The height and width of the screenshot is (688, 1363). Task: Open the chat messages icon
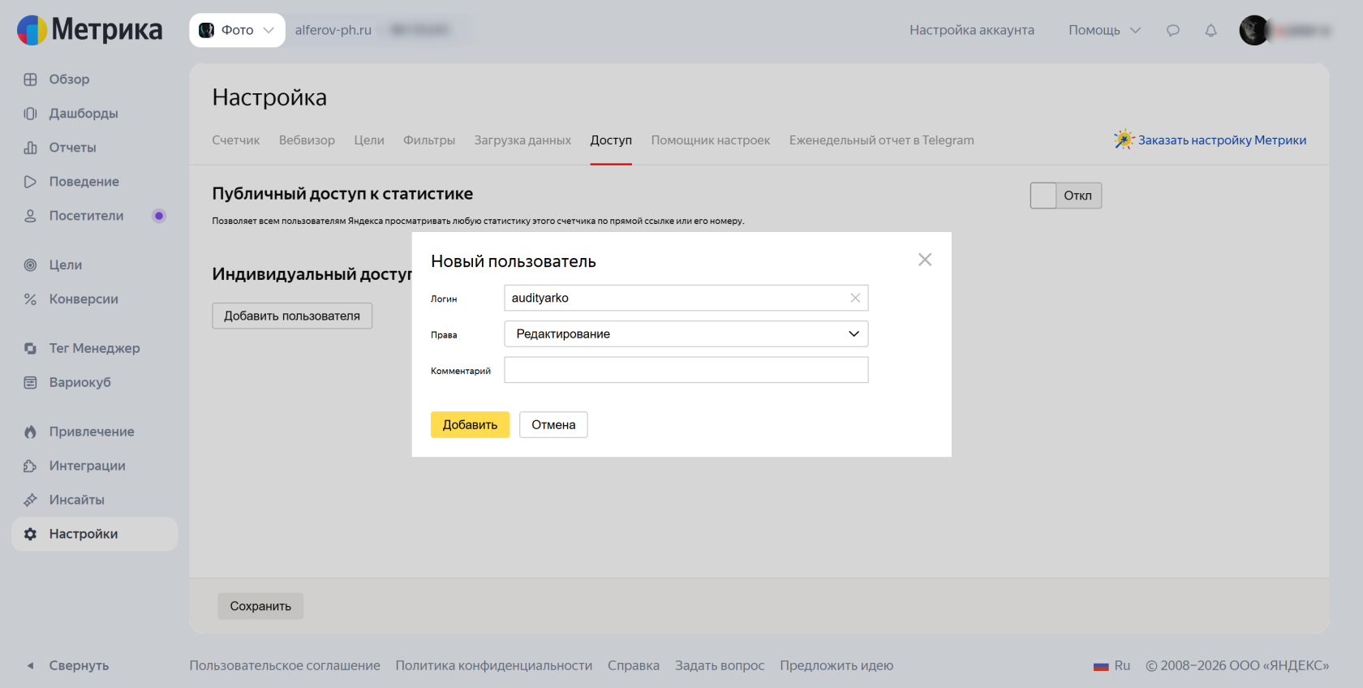coord(1172,30)
